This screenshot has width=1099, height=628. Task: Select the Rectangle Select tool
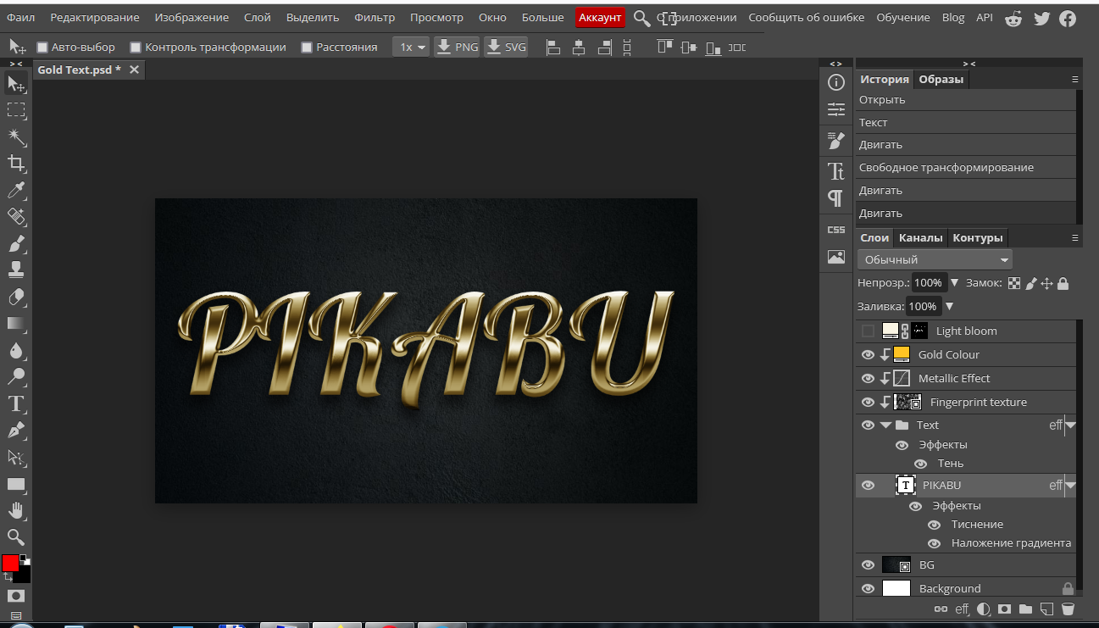[16, 109]
